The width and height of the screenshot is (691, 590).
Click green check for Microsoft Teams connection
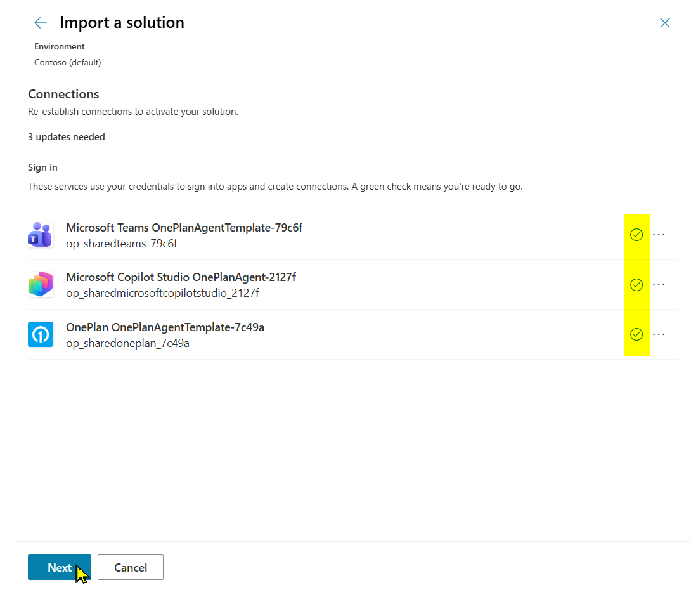(x=636, y=235)
